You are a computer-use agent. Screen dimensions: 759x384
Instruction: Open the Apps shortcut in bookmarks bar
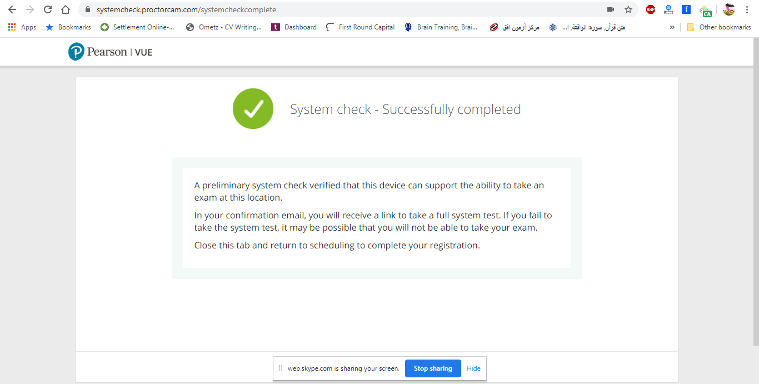(x=22, y=27)
